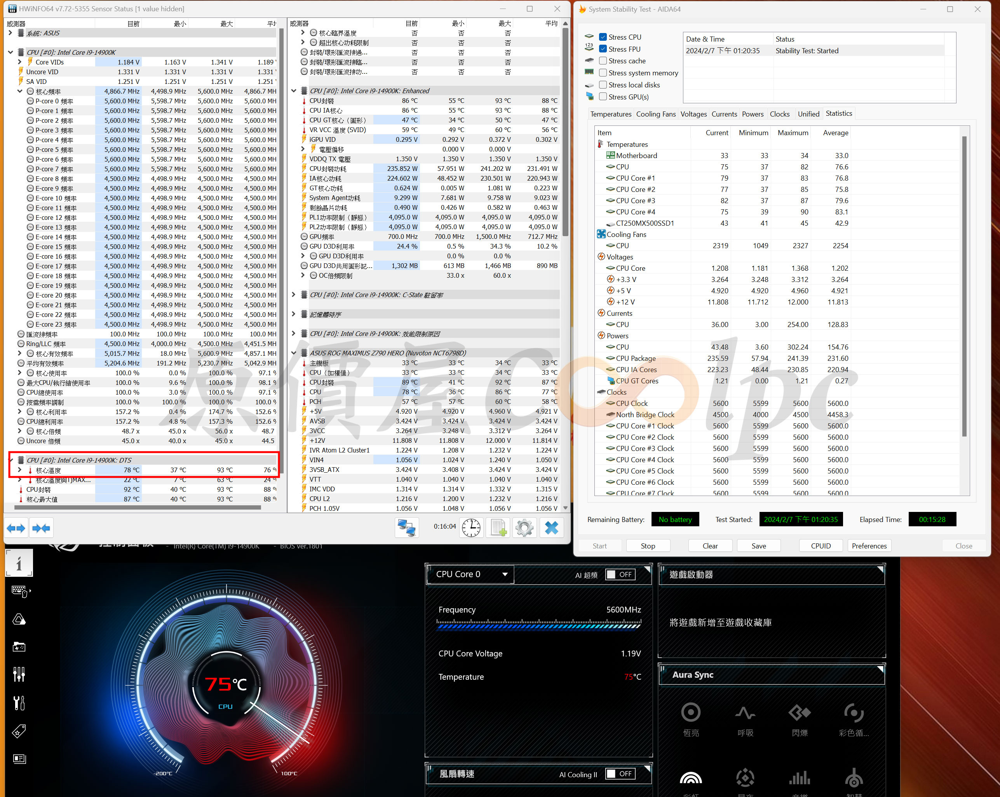Select Aura Sync starry night effect icon
1000x797 pixels.
click(746, 778)
